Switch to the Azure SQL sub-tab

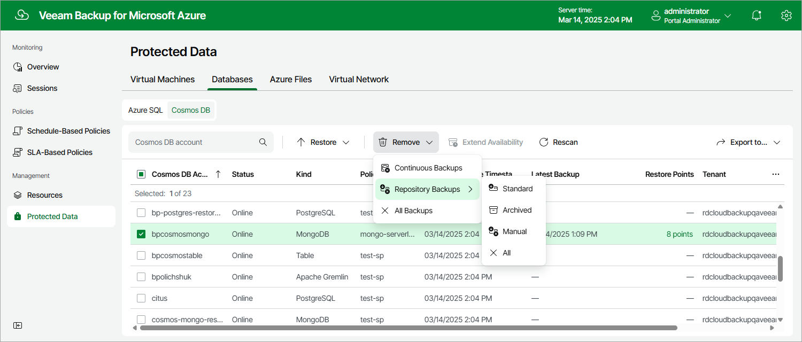tap(145, 110)
